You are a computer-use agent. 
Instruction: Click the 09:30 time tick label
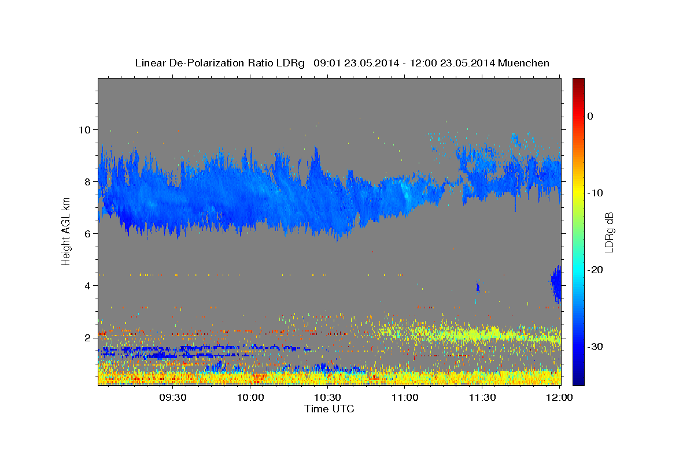(173, 397)
